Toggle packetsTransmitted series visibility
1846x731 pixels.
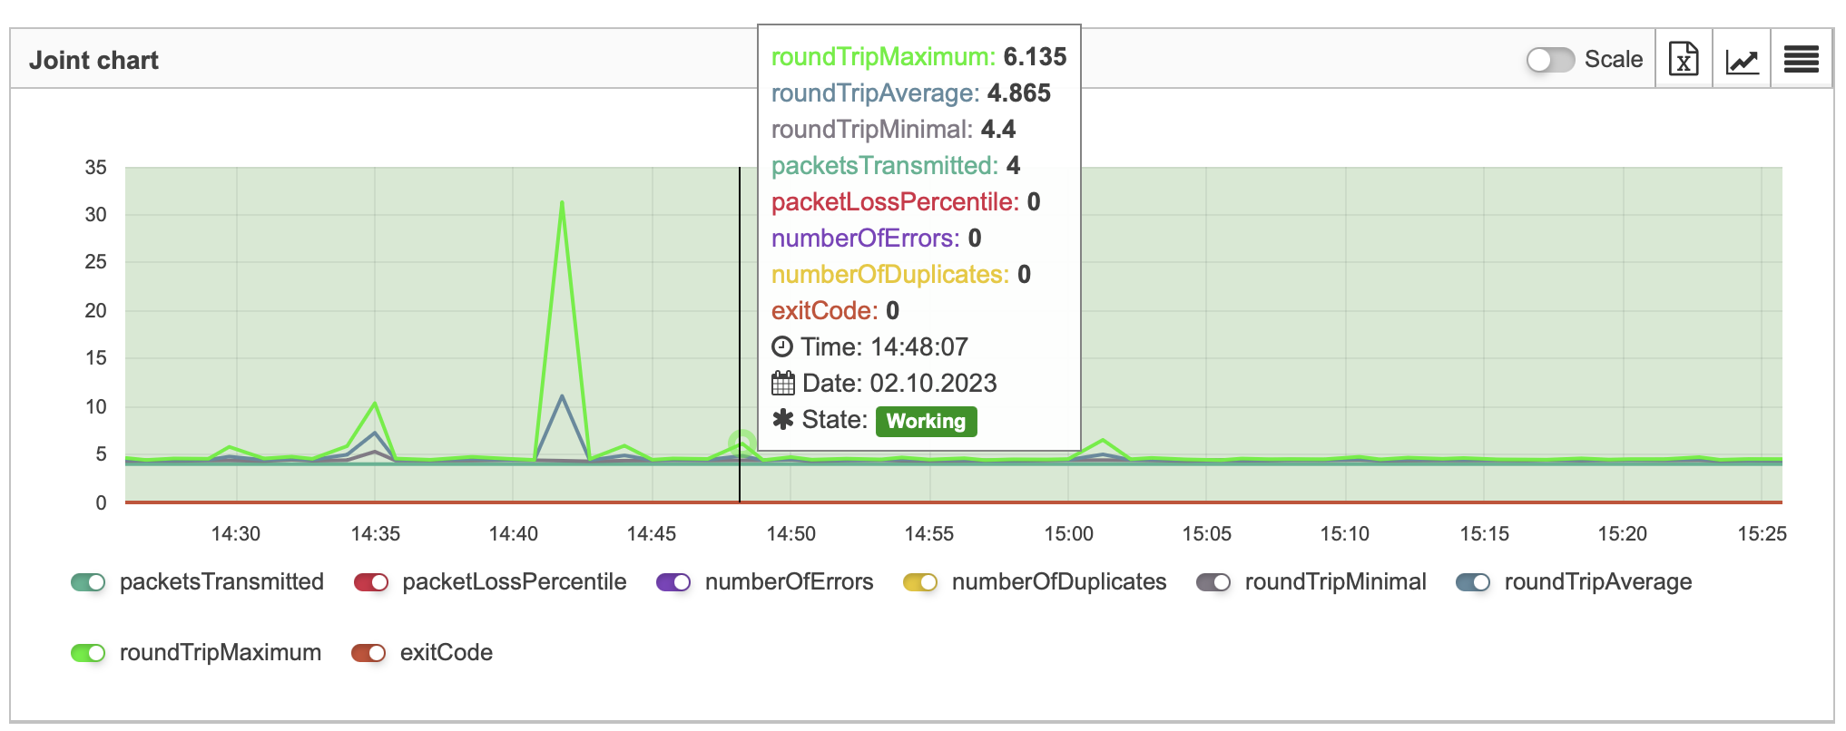point(88,582)
